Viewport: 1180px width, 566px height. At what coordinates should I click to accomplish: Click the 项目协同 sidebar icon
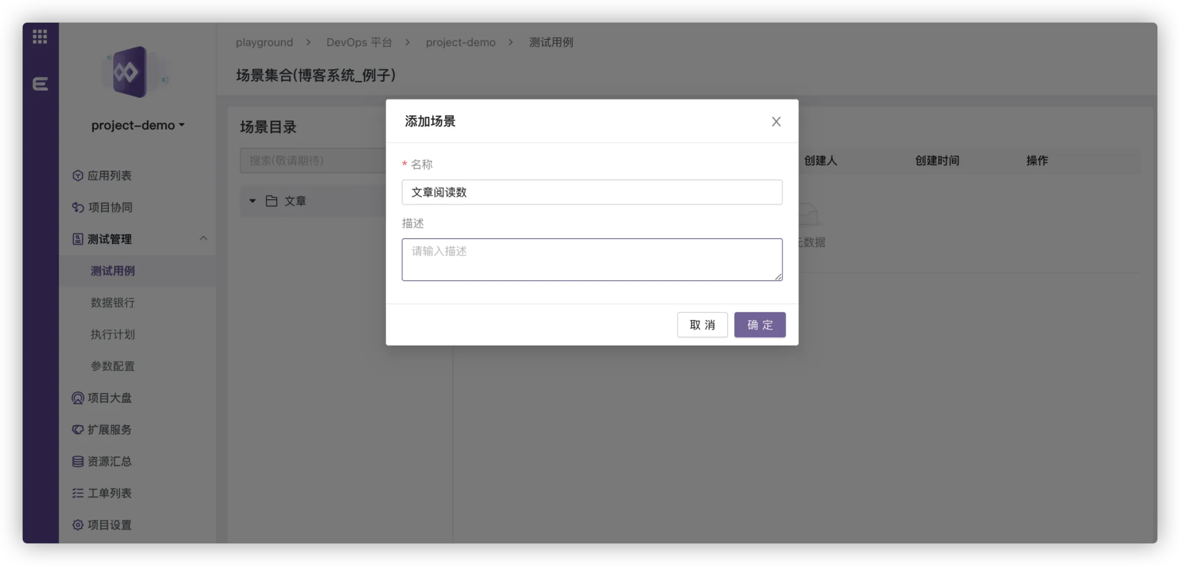point(77,207)
